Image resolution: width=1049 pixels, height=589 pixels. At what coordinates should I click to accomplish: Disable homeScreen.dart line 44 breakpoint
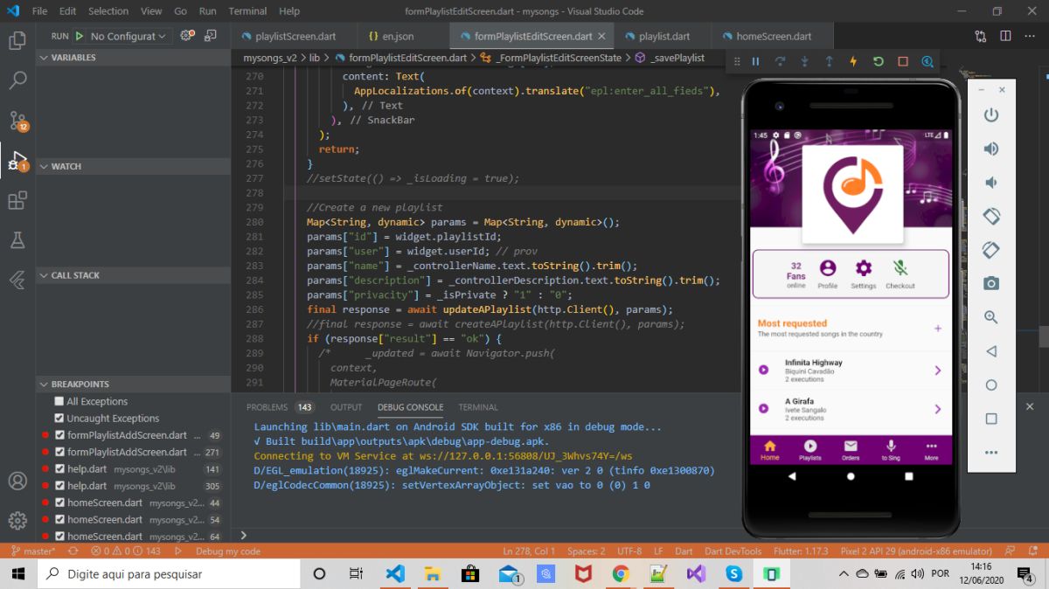point(59,502)
